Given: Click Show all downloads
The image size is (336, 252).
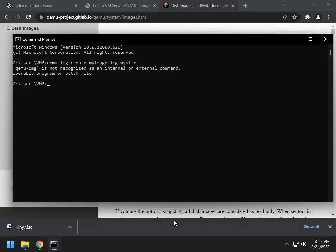Looking at the screenshot, I should point(311,227).
